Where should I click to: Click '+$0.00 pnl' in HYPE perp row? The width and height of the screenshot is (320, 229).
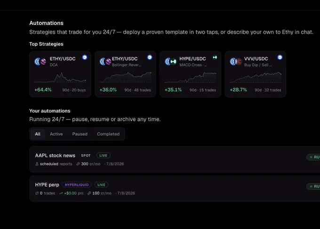[74, 193]
